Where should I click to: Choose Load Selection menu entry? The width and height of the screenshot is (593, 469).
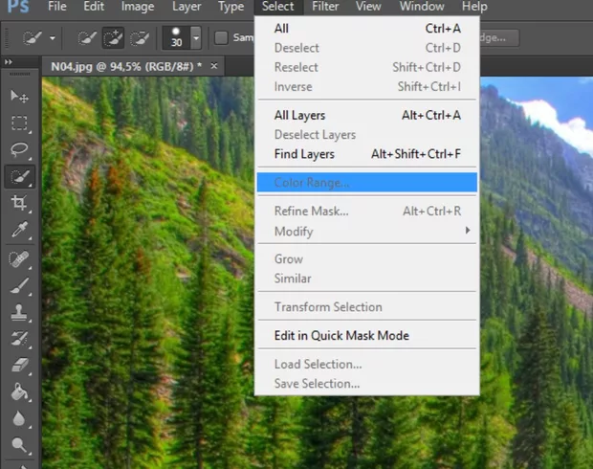(x=367, y=364)
